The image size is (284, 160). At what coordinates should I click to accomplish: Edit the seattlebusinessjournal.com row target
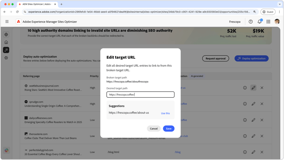[x=253, y=88]
